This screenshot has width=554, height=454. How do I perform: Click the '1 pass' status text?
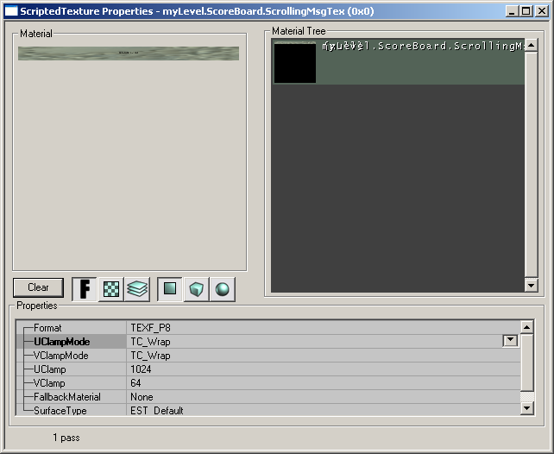coord(66,438)
